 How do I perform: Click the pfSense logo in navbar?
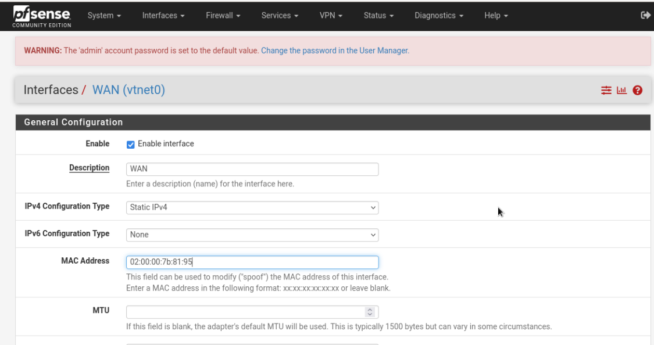tap(42, 16)
